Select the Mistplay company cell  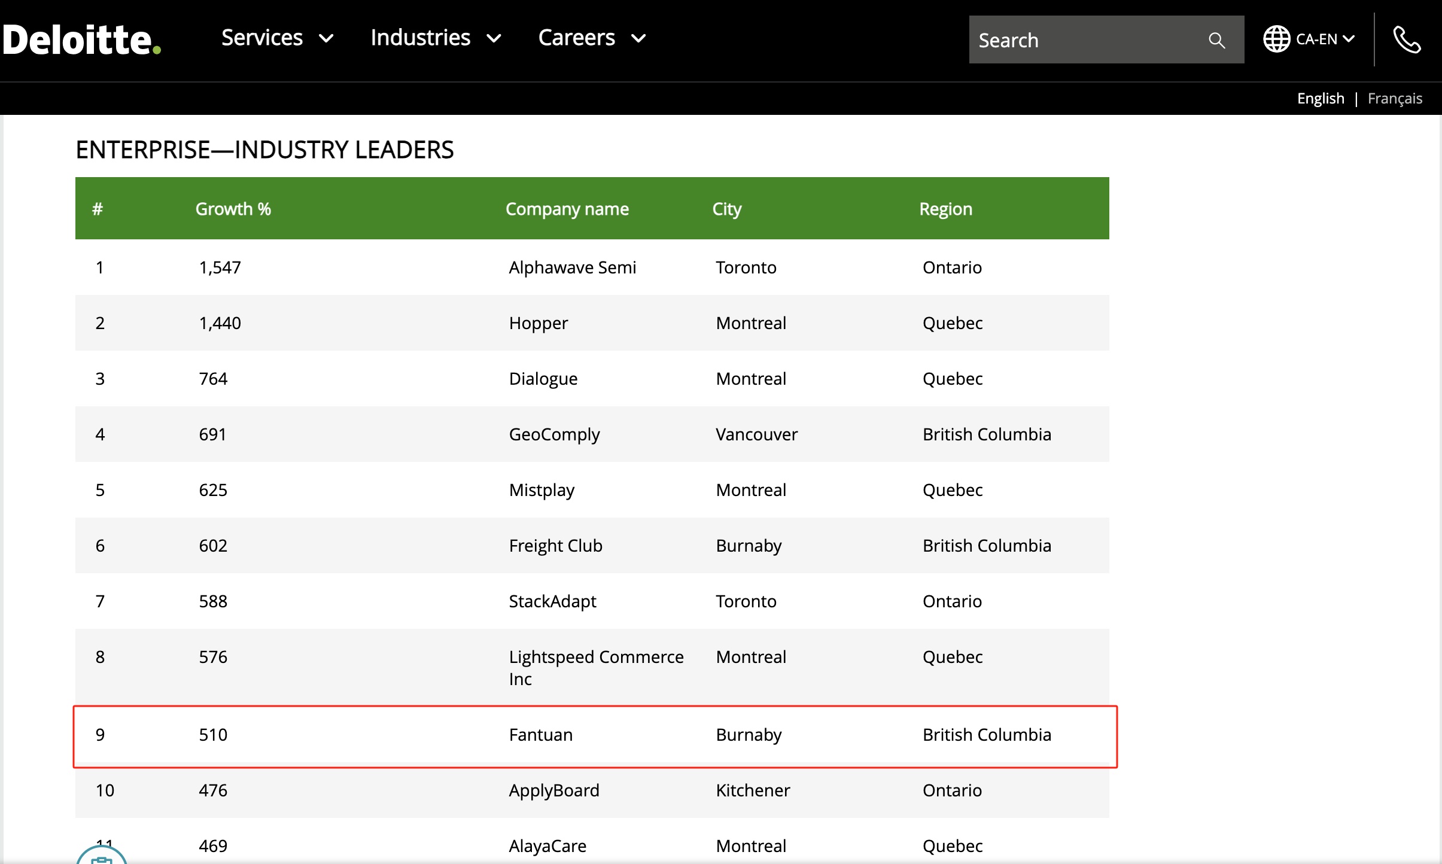click(541, 490)
